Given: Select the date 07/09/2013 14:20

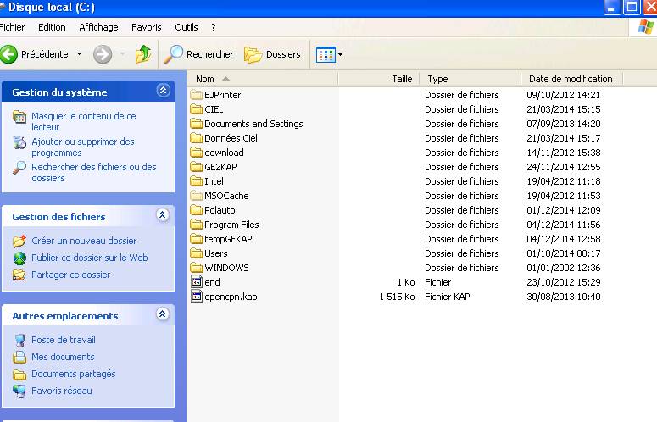Looking at the screenshot, I should 564,124.
